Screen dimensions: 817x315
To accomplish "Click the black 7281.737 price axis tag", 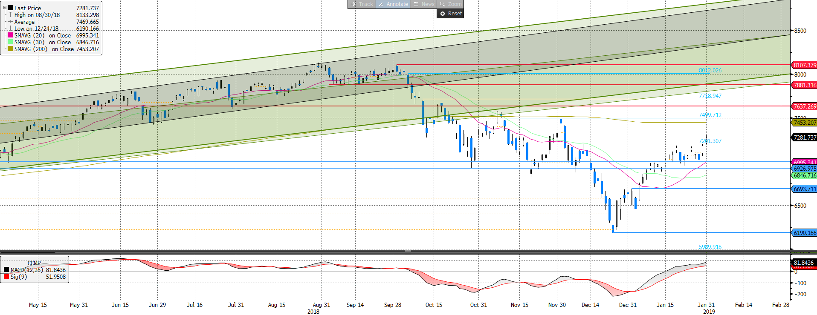I will pyautogui.click(x=805, y=137).
